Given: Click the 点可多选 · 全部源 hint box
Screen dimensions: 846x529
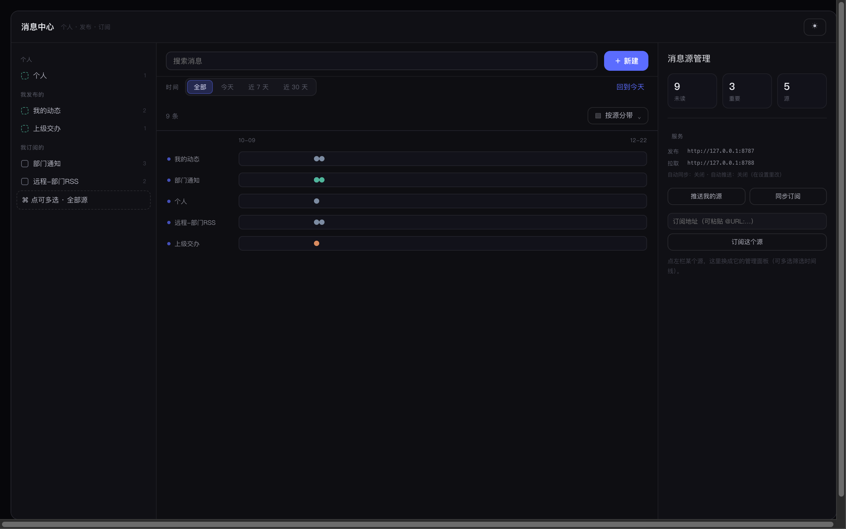Looking at the screenshot, I should pyautogui.click(x=84, y=200).
